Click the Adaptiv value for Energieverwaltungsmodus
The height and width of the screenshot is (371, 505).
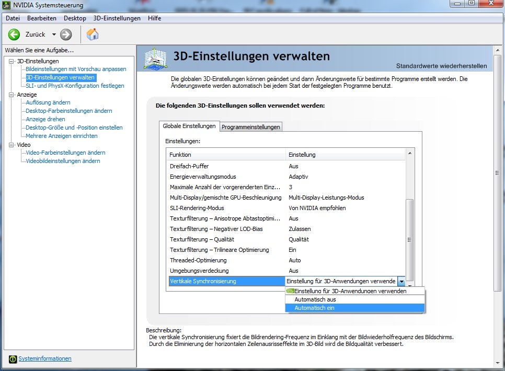point(298,177)
